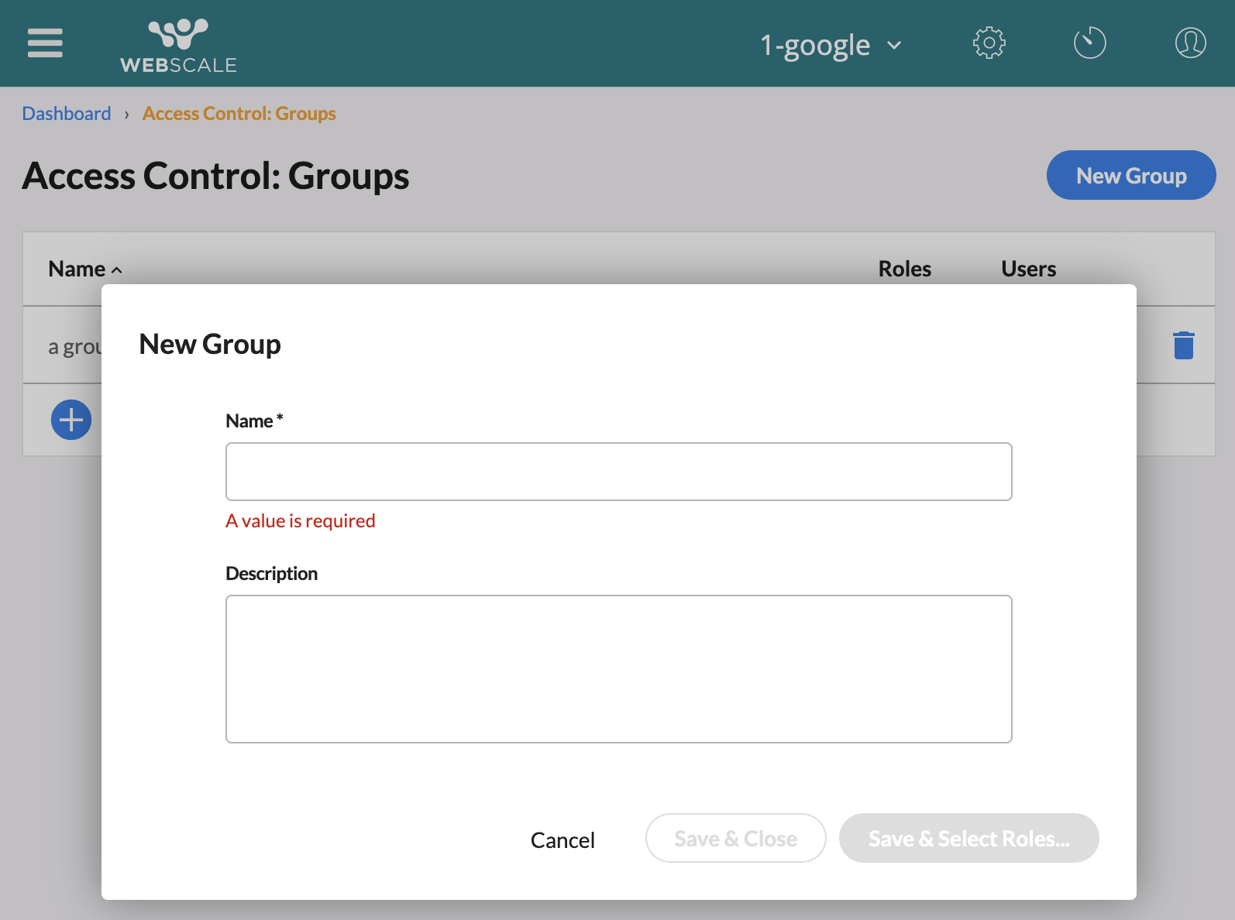Click the Save & Close button

point(735,838)
